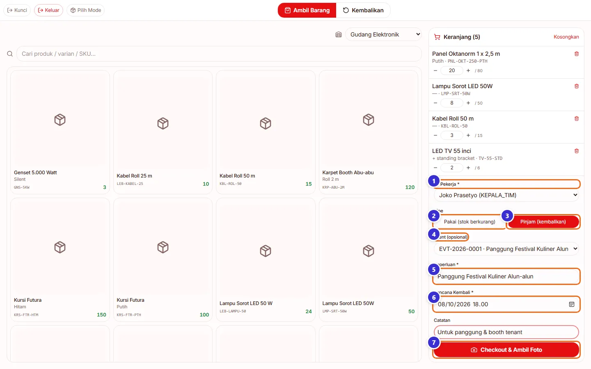Open the calendar picker for Rencana Kembali

tap(572, 304)
